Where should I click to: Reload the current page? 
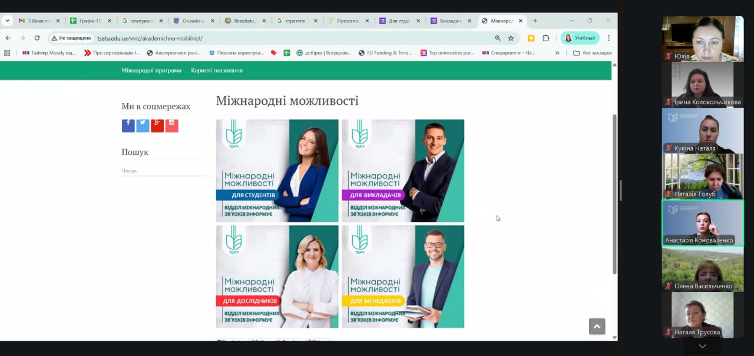click(37, 38)
